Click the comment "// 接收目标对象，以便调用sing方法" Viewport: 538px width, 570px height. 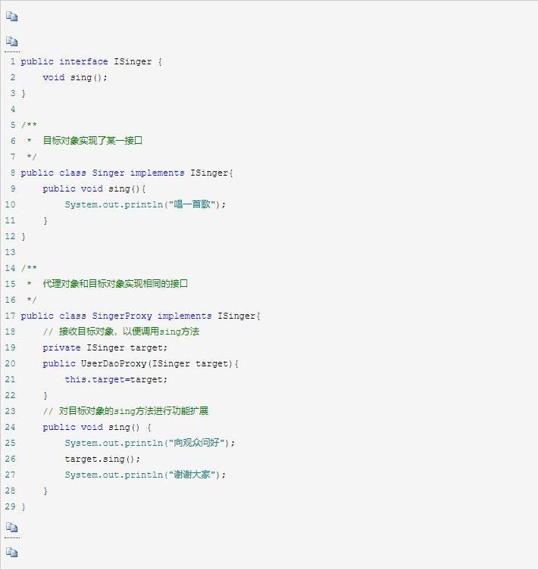pyautogui.click(x=120, y=332)
